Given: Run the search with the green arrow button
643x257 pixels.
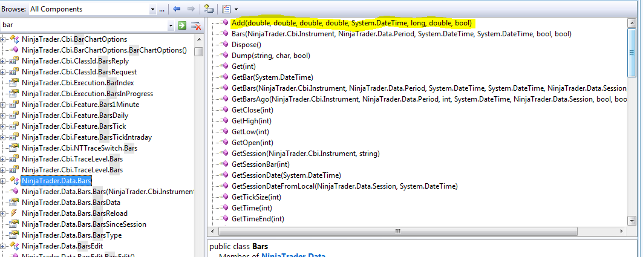Looking at the screenshot, I should (181, 25).
